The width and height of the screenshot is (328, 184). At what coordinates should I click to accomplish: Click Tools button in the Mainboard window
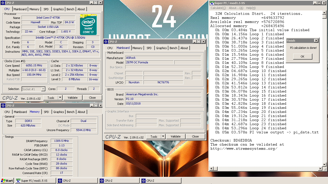(x=154, y=136)
